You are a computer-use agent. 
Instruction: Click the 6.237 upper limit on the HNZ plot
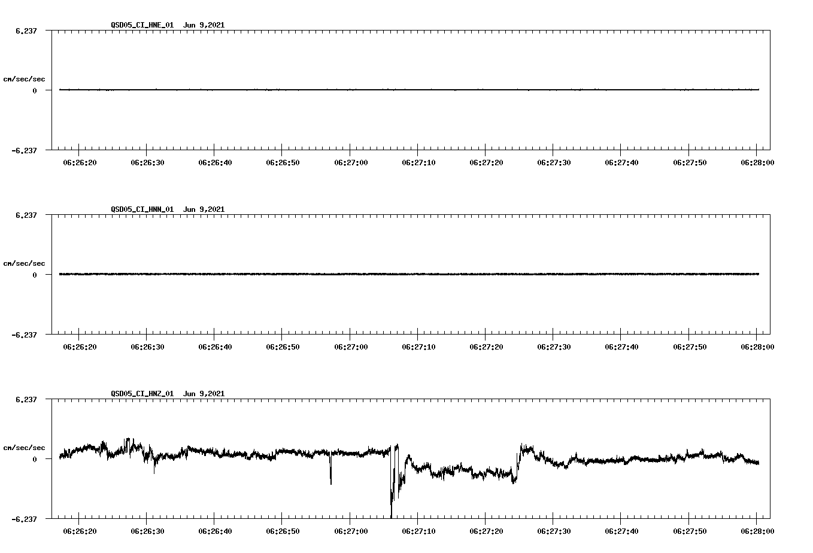(26, 399)
